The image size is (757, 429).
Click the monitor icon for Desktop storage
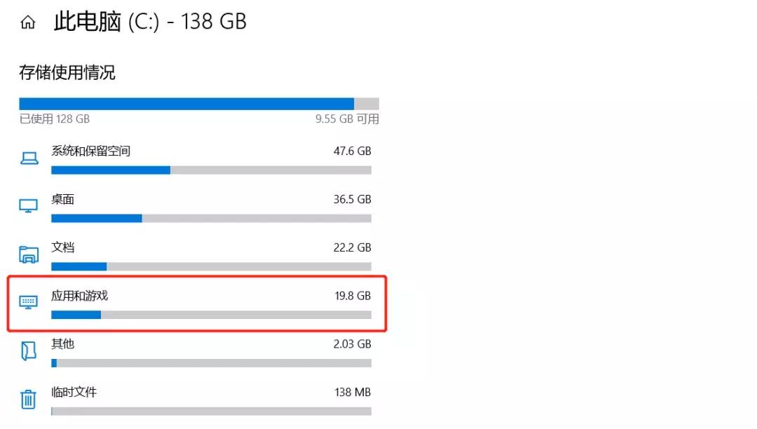click(29, 206)
